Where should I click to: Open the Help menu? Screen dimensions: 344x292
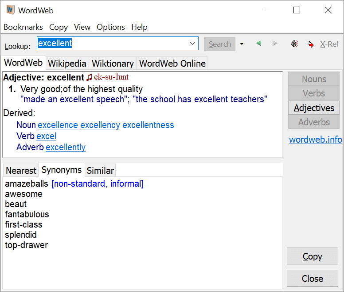click(139, 27)
